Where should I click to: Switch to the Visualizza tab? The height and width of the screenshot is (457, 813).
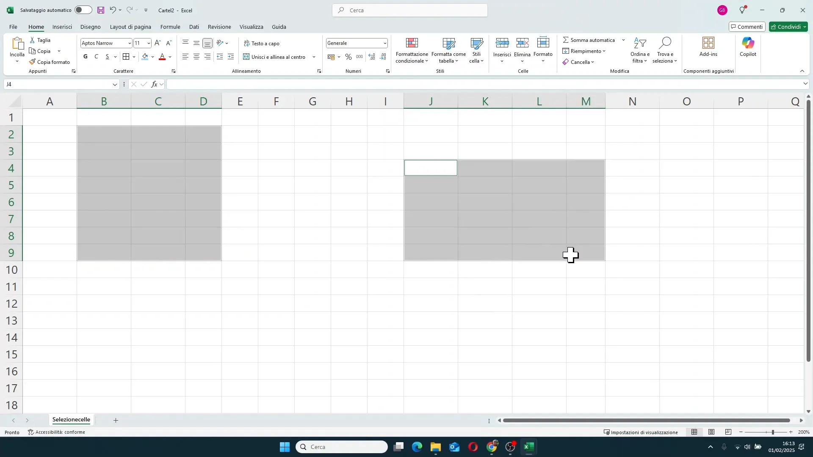point(252,27)
